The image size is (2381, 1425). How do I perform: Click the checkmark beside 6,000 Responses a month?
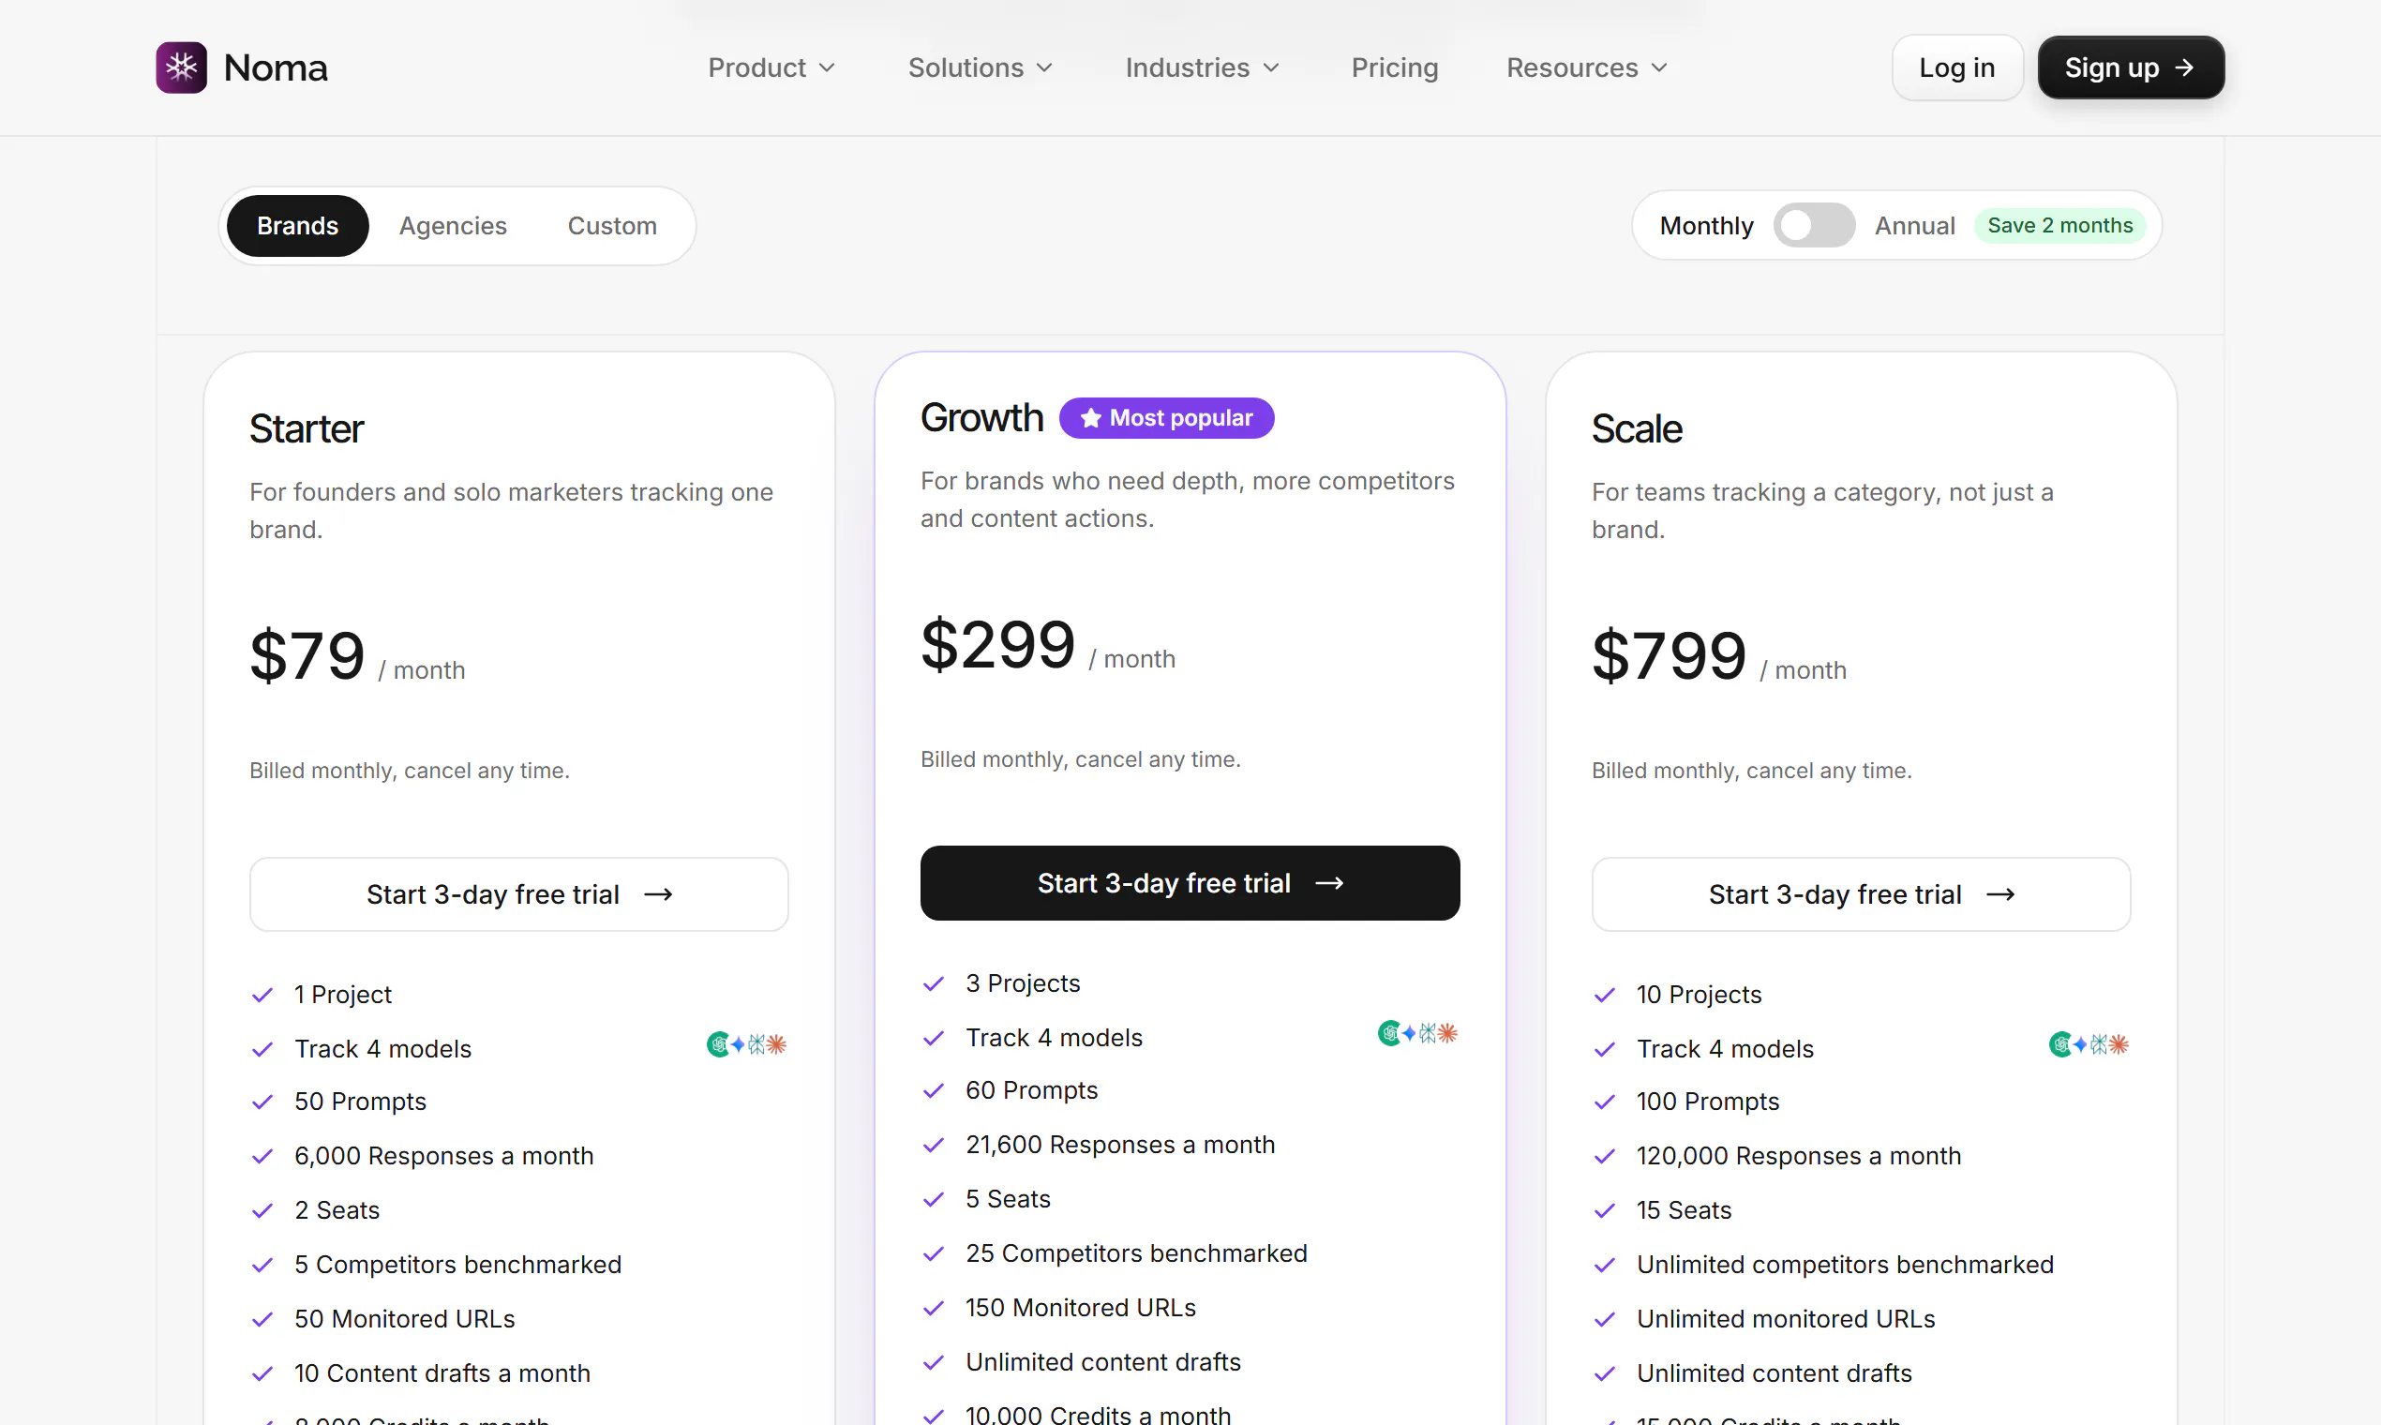pos(262,1156)
